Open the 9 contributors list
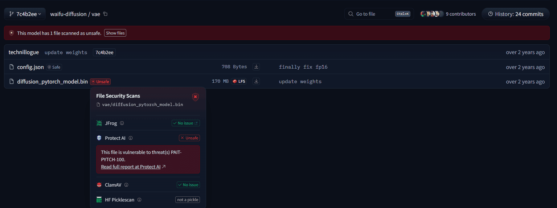This screenshot has height=208, width=557. click(x=460, y=14)
